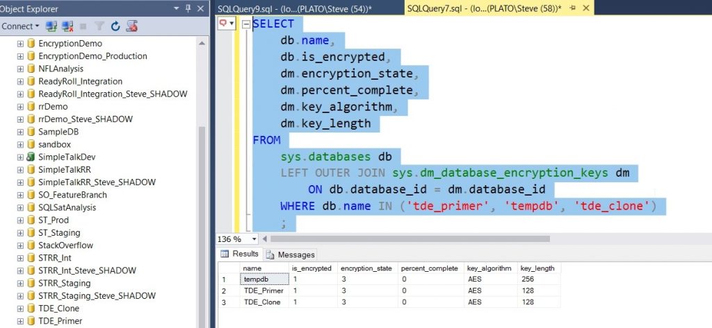Click the sandbox database cylinder icon
Screen dimensions: 712x328
tap(31, 144)
